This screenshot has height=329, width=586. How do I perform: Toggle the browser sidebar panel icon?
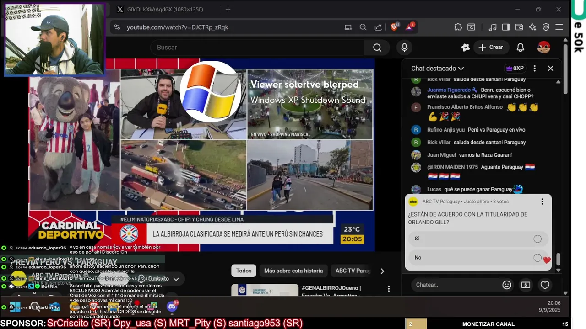506,27
